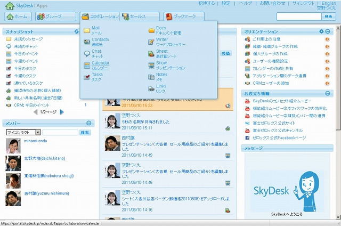Open カレンダーの作成と共有 orientation item
Viewport: 341px width, 227px height.
pyautogui.click(x=272, y=69)
